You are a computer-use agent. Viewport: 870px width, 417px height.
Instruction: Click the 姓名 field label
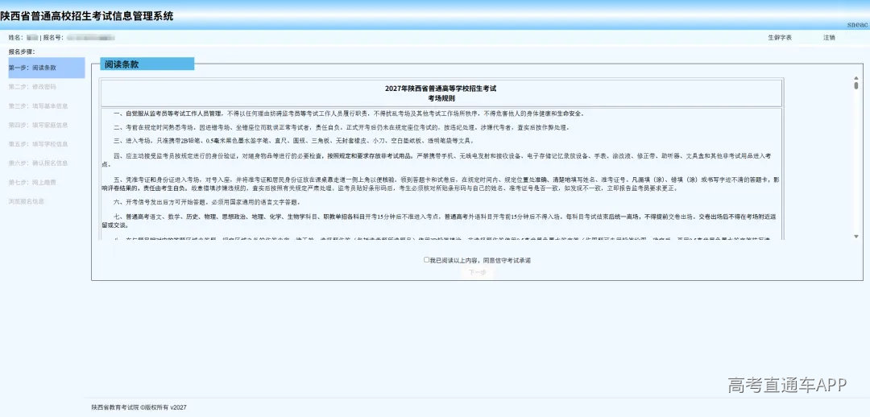pyautogui.click(x=15, y=38)
